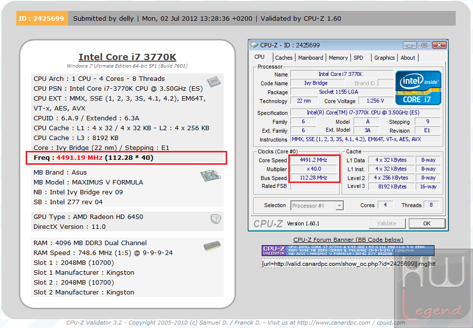Click the L1 Data 4 x 32 KBytes value
Image resolution: width=473 pixels, height=328 pixels.
391,160
